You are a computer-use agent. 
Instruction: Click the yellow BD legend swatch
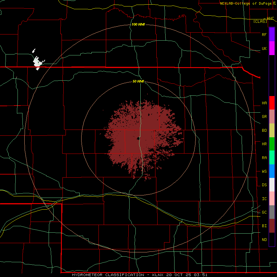[x=272, y=130]
